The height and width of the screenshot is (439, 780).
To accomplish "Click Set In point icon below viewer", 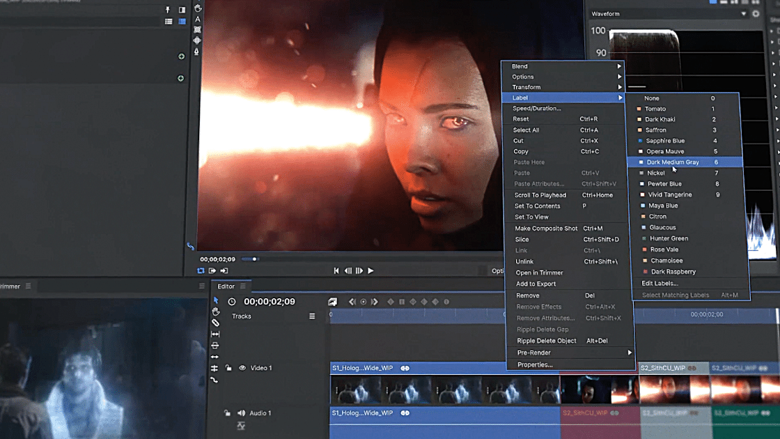I will tap(212, 271).
